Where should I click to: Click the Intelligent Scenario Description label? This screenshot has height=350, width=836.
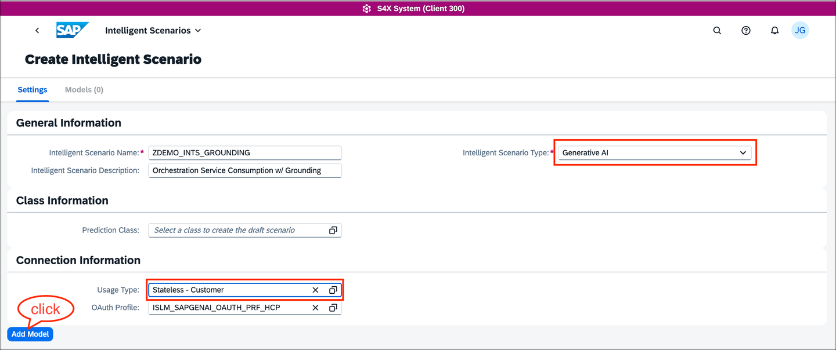pyautogui.click(x=85, y=170)
